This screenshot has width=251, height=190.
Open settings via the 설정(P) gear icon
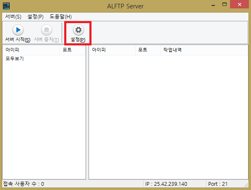pyautogui.click(x=78, y=30)
